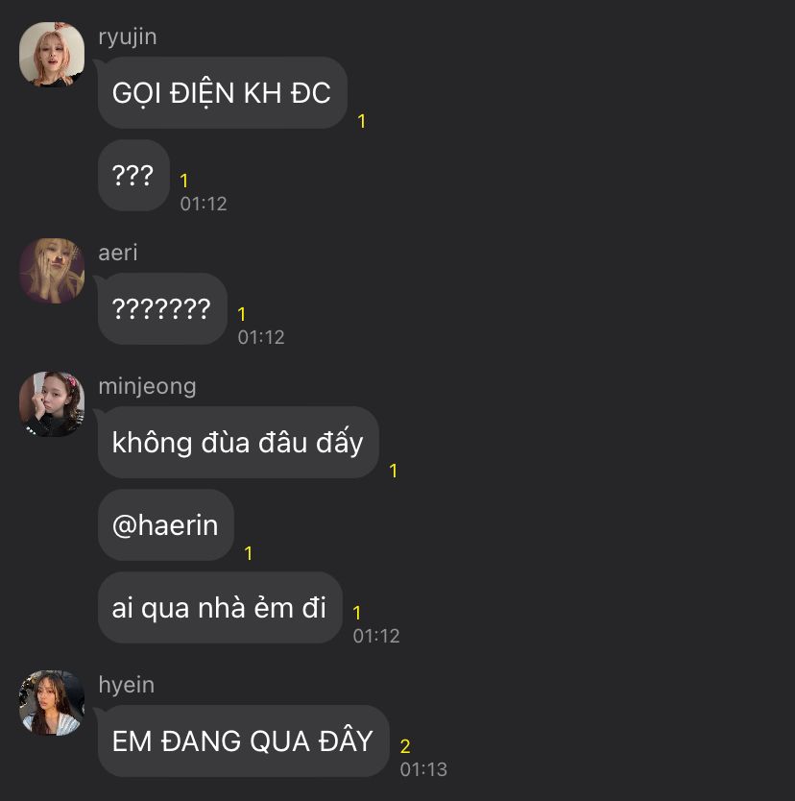Tap unread count 2 beside hyein's message

point(405,746)
